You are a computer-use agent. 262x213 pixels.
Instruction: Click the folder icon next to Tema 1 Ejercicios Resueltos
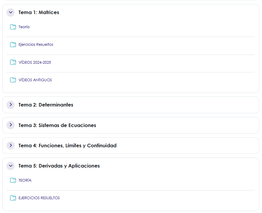coord(13,45)
